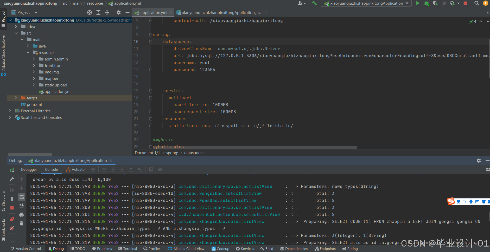
Task: Collapse the resources folder in Project tree
Action: 28,52
